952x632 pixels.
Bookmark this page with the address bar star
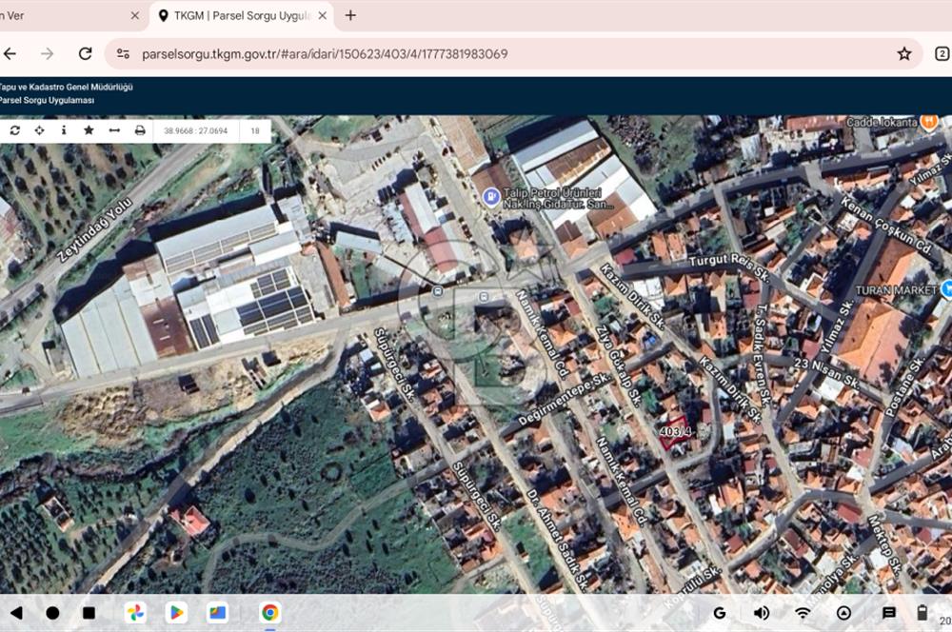(x=903, y=54)
